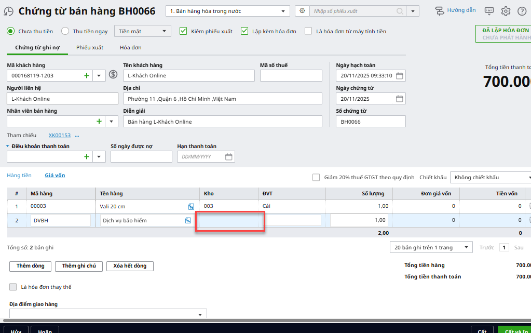The height and width of the screenshot is (333, 531).
Task: Click the item detail icon for Vali 20 cm
Action: [191, 207]
